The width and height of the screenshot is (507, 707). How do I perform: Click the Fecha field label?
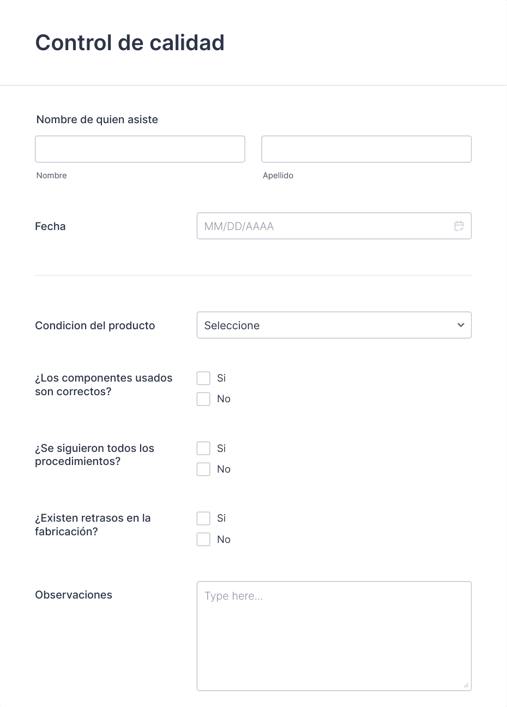click(x=50, y=226)
